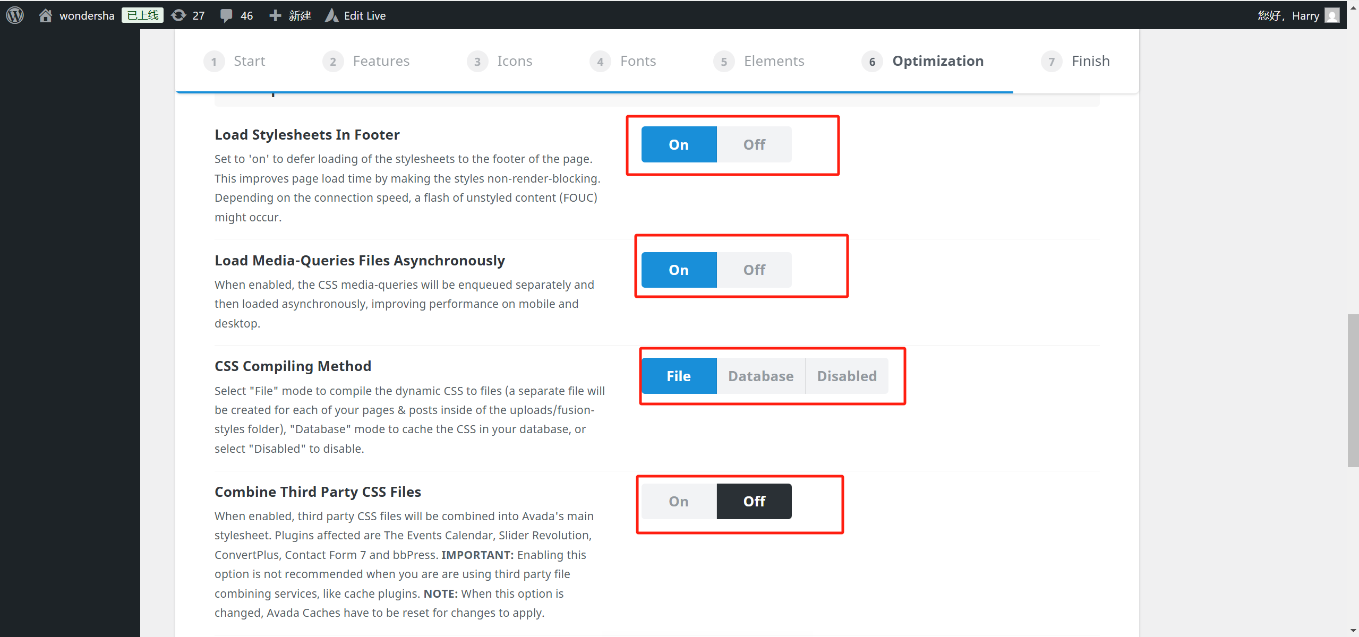
Task: Select Database CSS compiling method
Action: (x=760, y=376)
